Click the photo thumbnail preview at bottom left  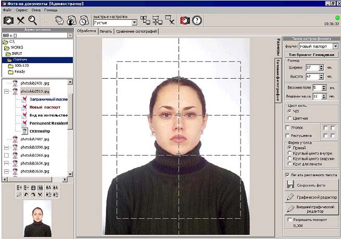[x=38, y=219]
